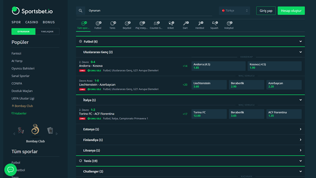
Task: Open +17 more markets for Torino match
Action: coord(185,114)
